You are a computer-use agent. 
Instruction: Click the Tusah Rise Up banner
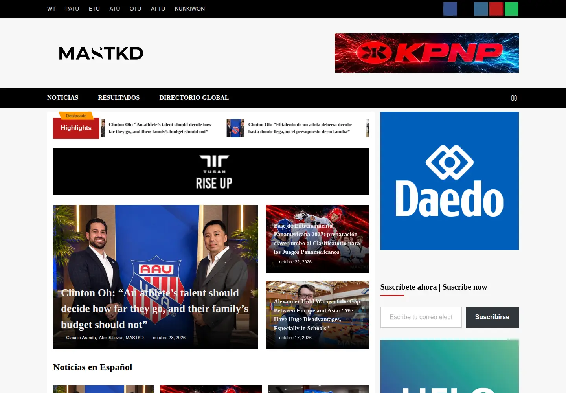pyautogui.click(x=211, y=172)
